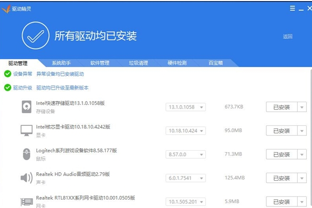Click the vertical scrollbar on the right edge
Image resolution: width=312 pixels, height=208 pixels.
click(311, 137)
